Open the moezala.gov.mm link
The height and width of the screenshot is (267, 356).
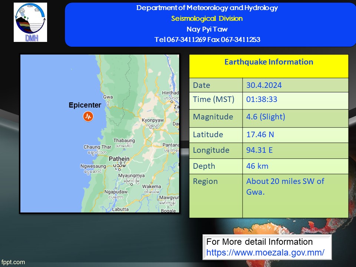[265, 253]
